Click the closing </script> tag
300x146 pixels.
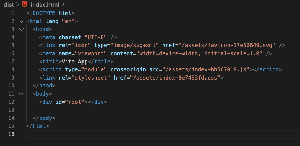[x=267, y=70]
